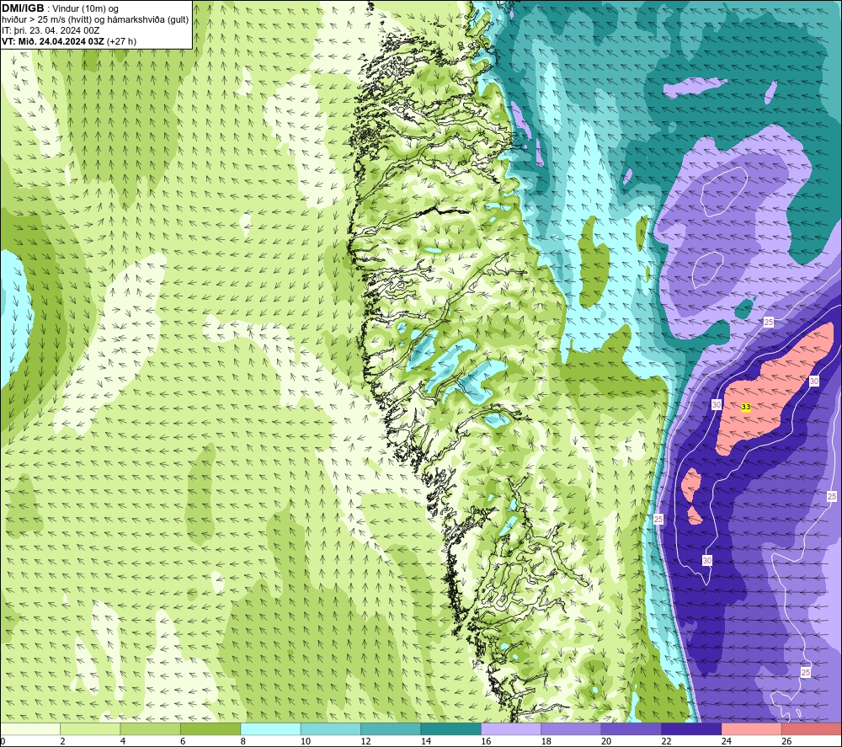This screenshot has width=842, height=747.
Task: Pick the pale cyan 8–10 scale swatch
Action: [x=270, y=728]
